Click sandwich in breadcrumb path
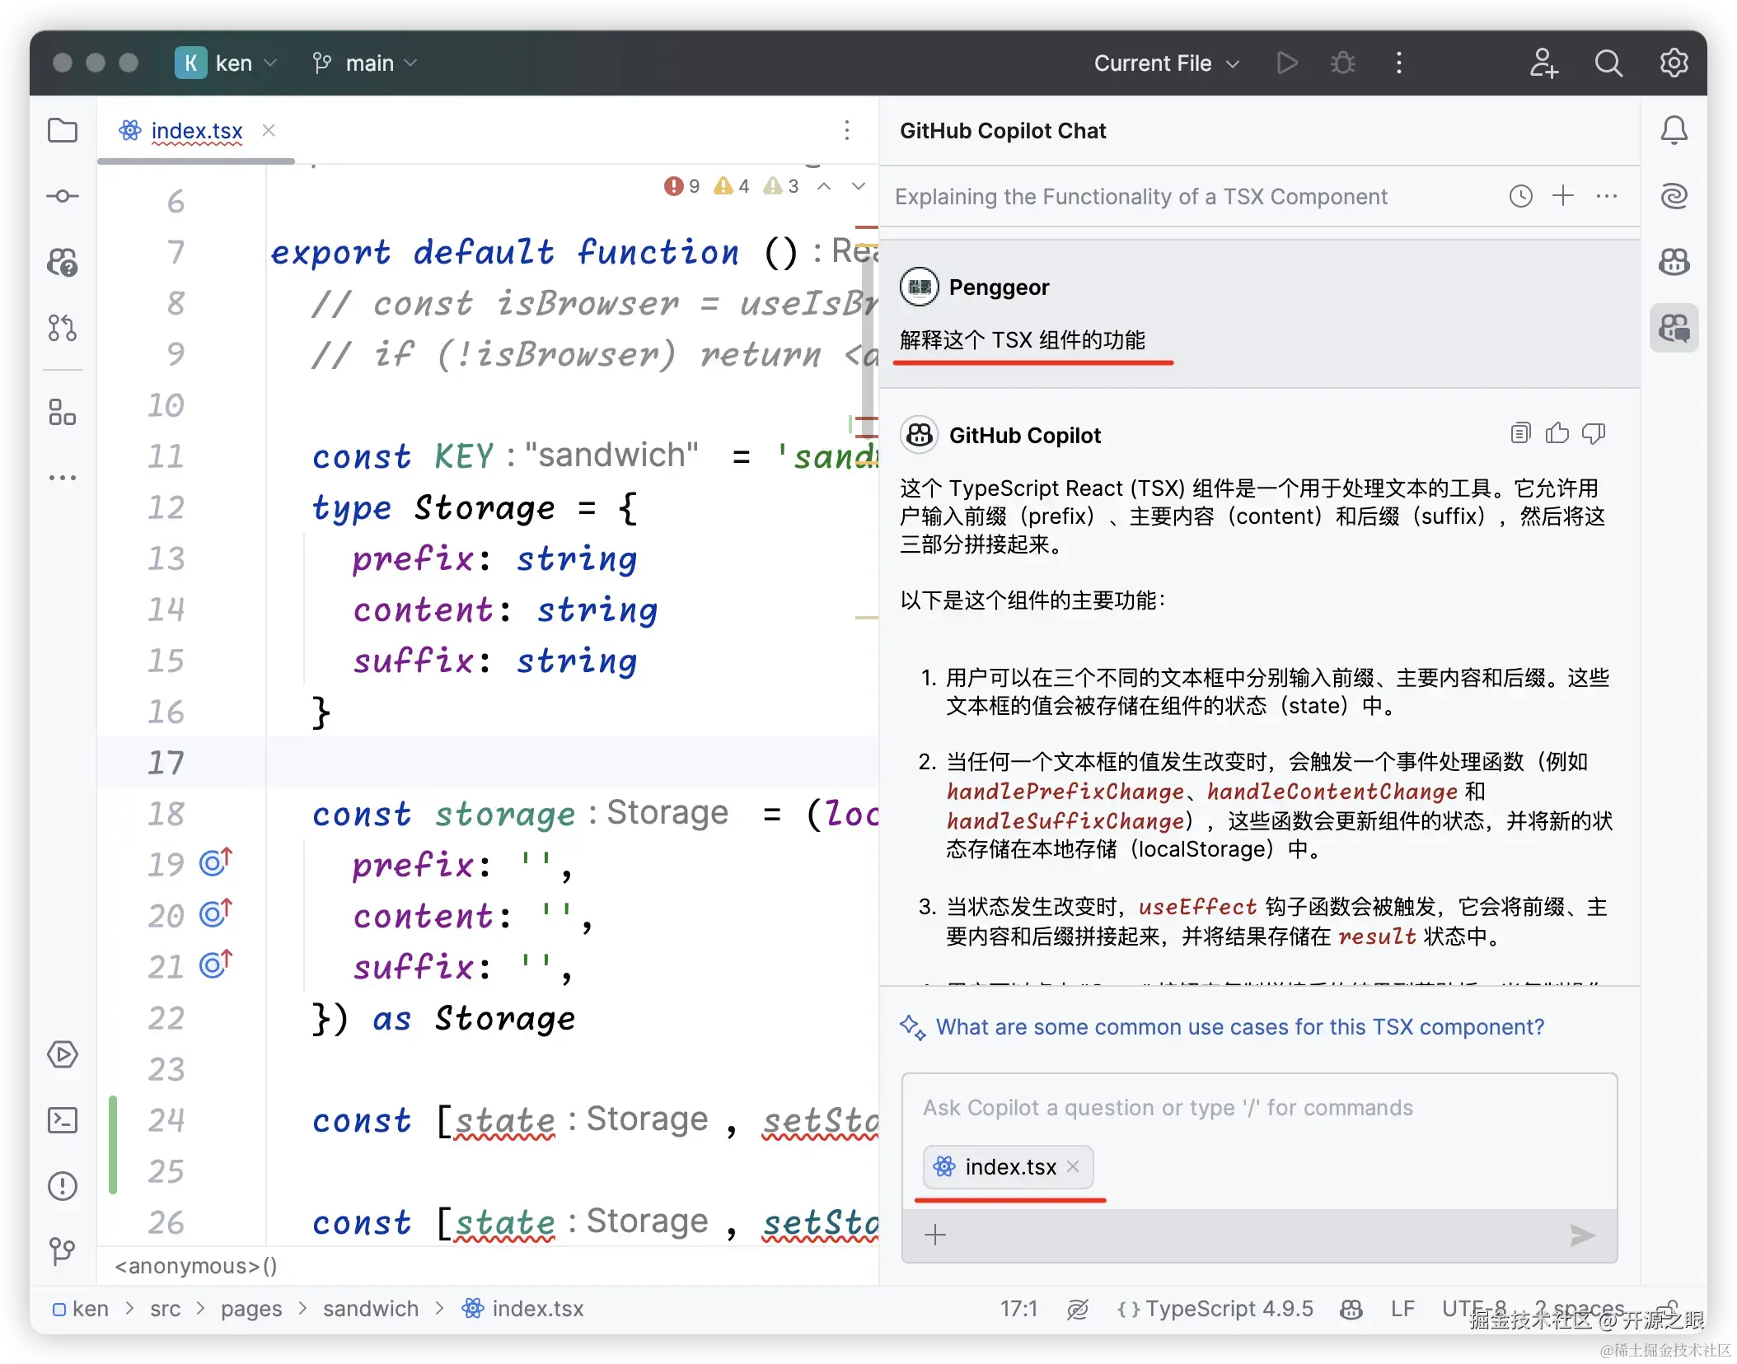Screen dimensions: 1737x1364 [x=370, y=1309]
